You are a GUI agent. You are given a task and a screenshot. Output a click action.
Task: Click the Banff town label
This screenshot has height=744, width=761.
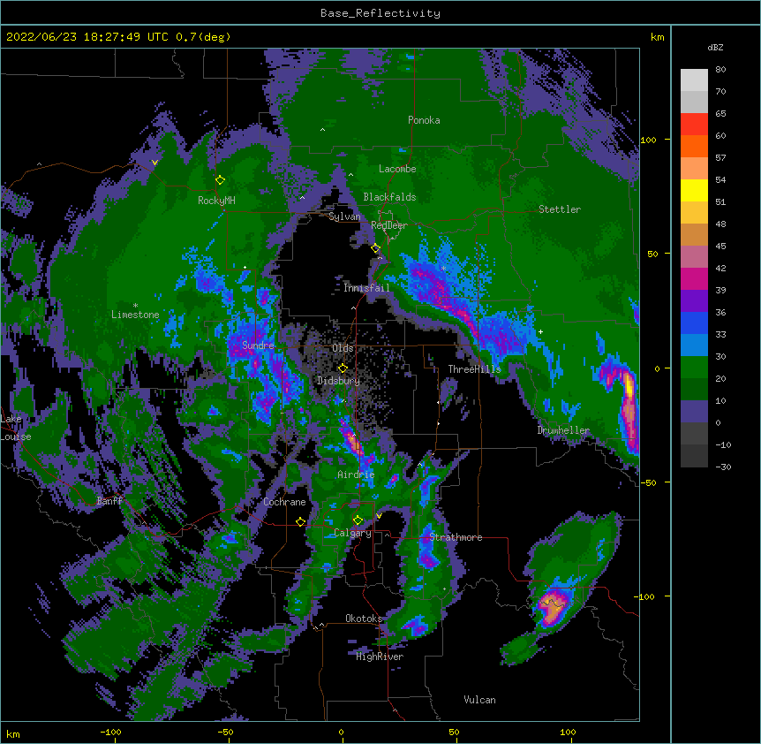click(109, 501)
